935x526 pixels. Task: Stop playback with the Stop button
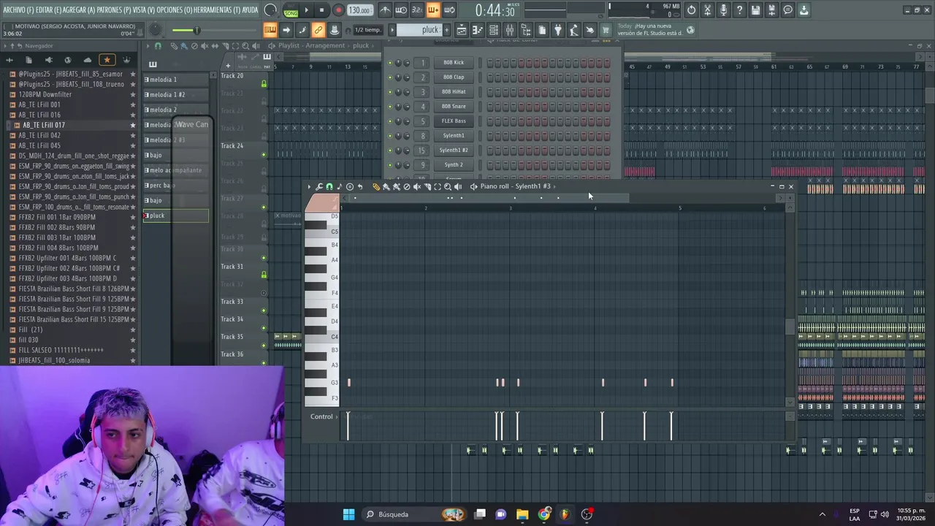pos(321,10)
